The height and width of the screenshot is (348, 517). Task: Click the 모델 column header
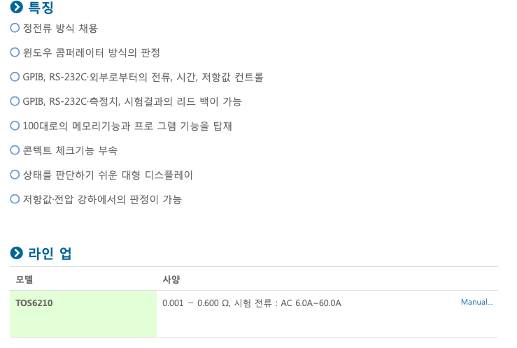(x=24, y=280)
